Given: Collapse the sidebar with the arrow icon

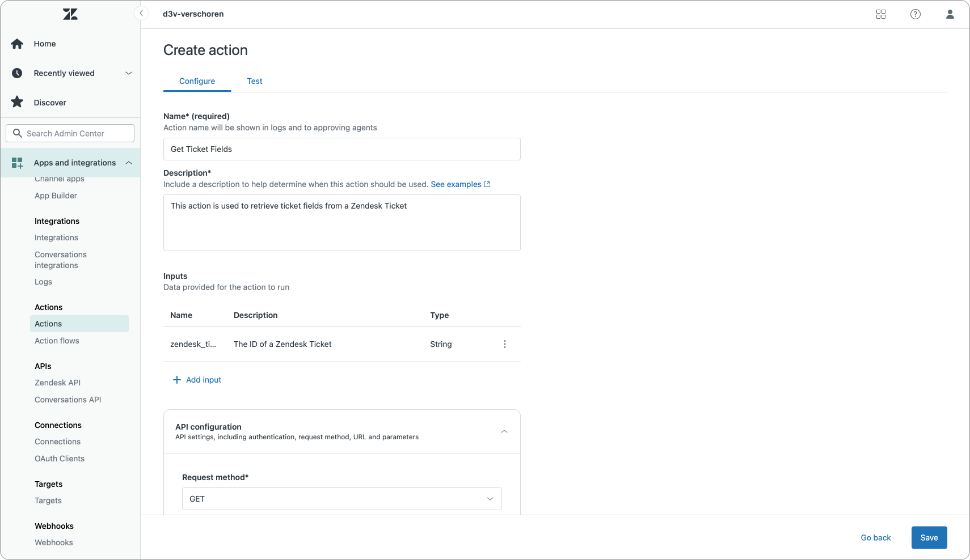Looking at the screenshot, I should point(141,13).
